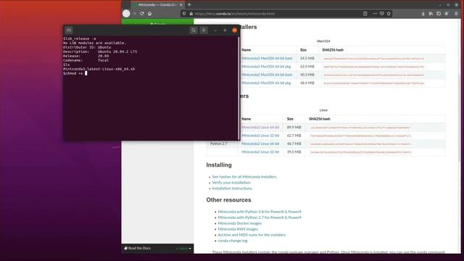Open Miniconda Docker images link
The width and height of the screenshot is (464, 261).
point(240,223)
